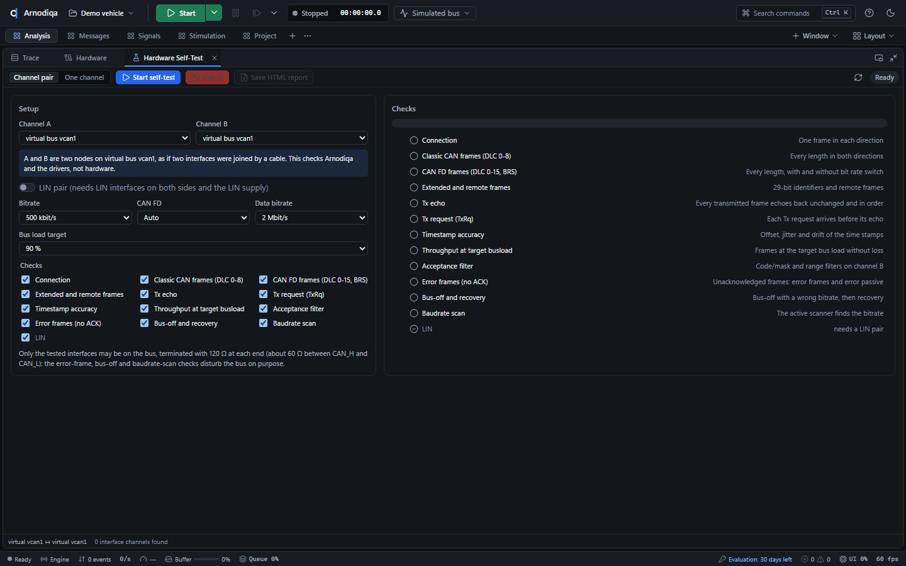Disable the Error frames (no ACK) check

(25, 323)
